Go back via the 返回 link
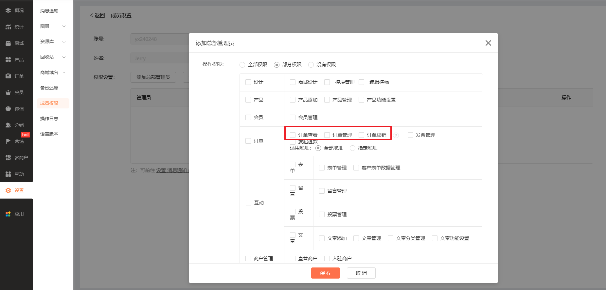 click(x=98, y=15)
